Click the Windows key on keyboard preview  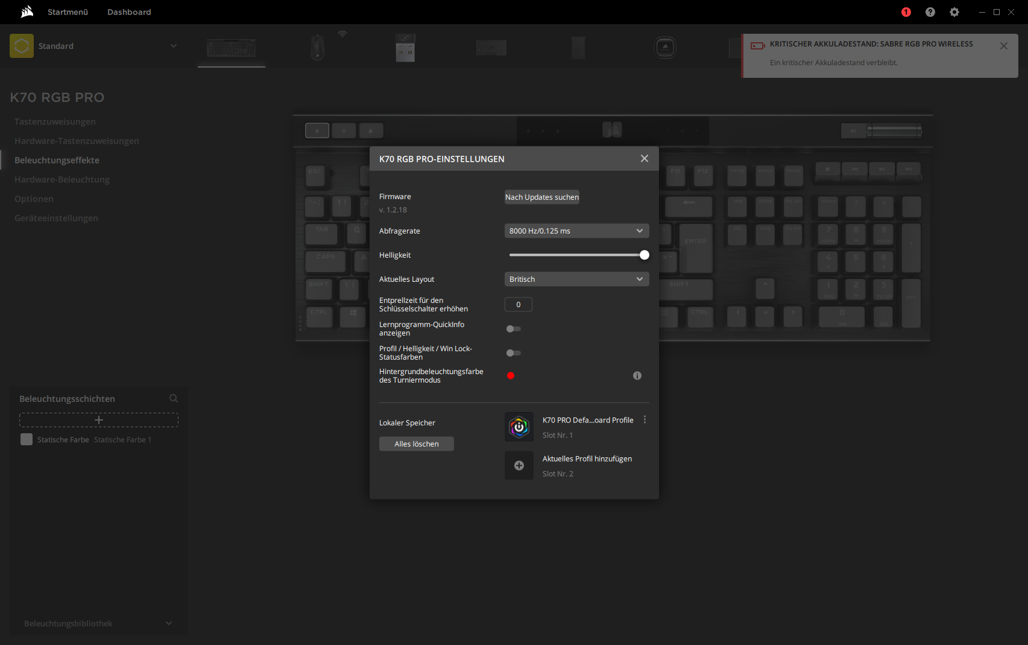[x=353, y=316]
